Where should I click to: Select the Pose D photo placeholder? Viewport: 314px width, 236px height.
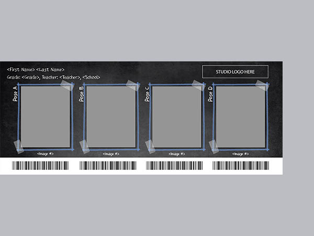[x=241, y=116]
